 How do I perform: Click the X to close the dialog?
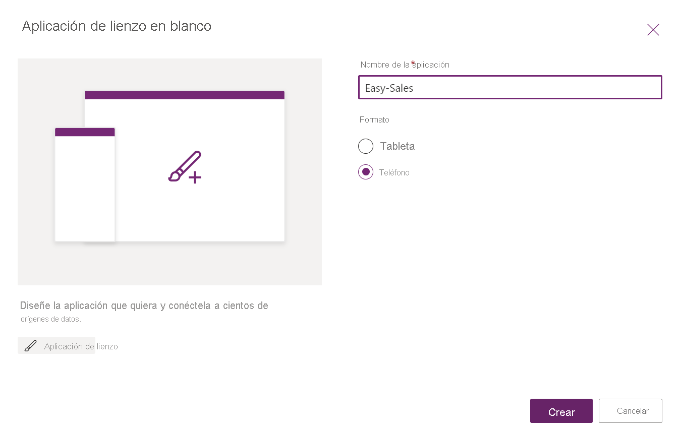pos(653,30)
